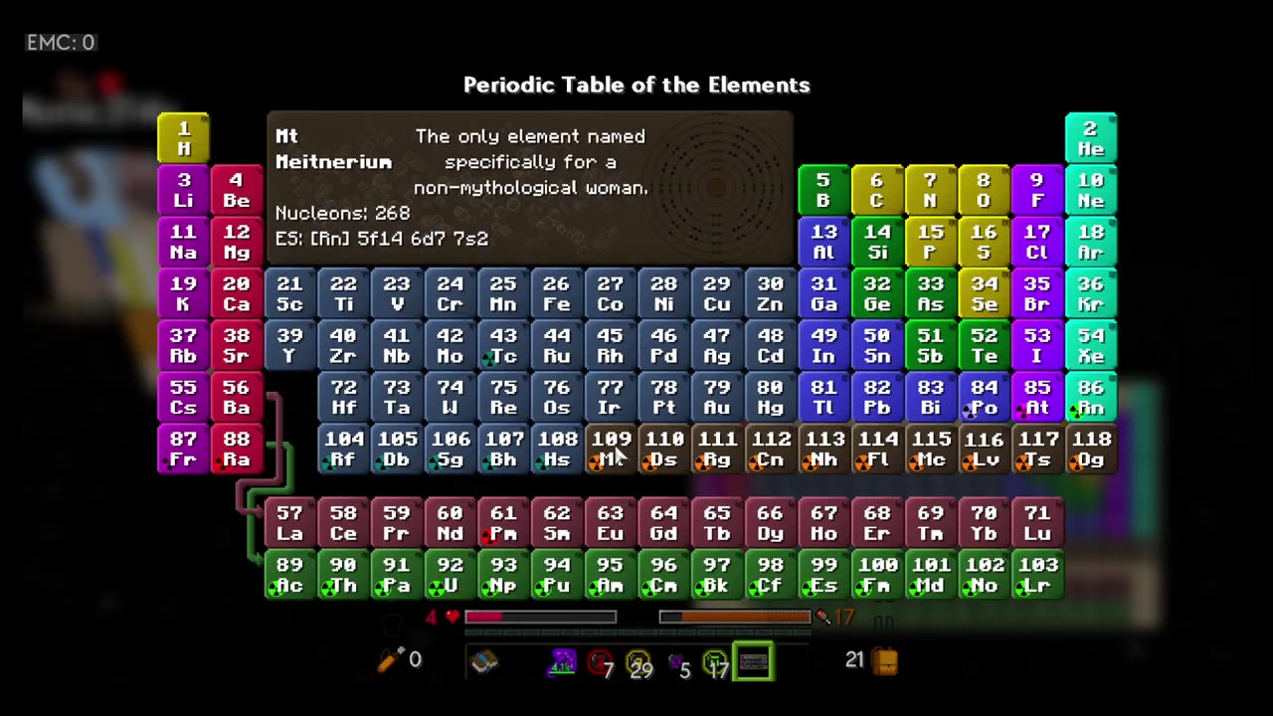The height and width of the screenshot is (716, 1273).
Task: Pick the Meitnerium (109 Mt) tile
Action: (x=611, y=448)
